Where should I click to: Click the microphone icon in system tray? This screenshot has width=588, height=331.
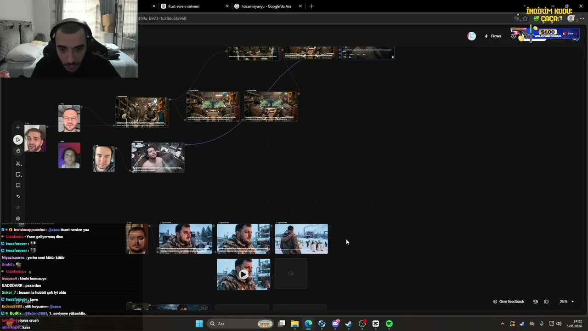[x=542, y=324]
